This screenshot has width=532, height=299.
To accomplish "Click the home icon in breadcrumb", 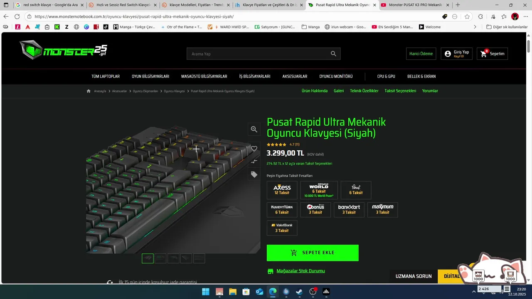I will [x=89, y=91].
